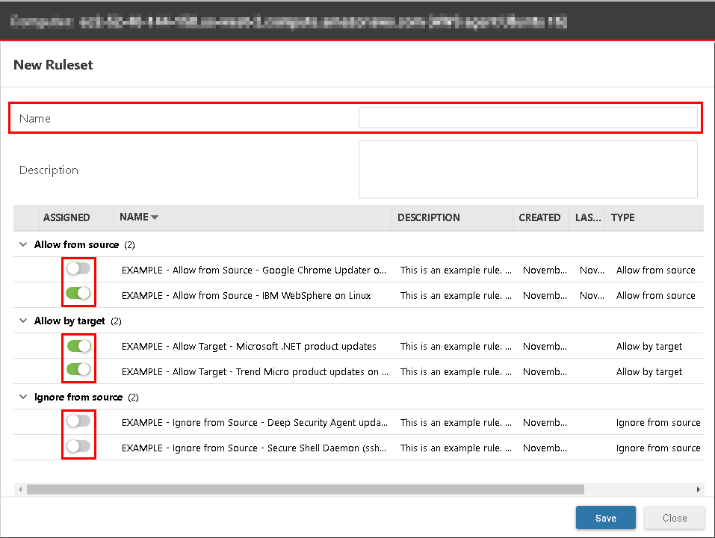
Task: Disable the Microsoft .NET product updates rule
Action: (78, 346)
